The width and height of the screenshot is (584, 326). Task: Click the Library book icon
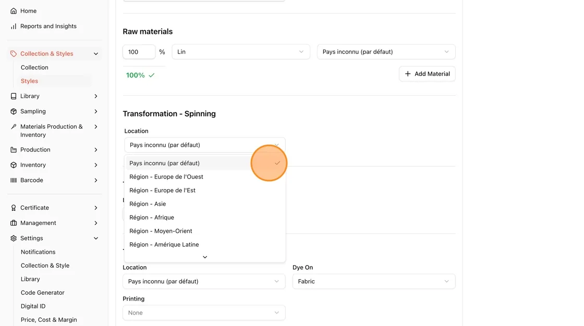click(x=14, y=96)
